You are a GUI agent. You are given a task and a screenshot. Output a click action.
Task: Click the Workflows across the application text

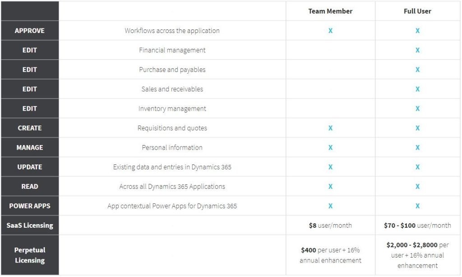[172, 31]
